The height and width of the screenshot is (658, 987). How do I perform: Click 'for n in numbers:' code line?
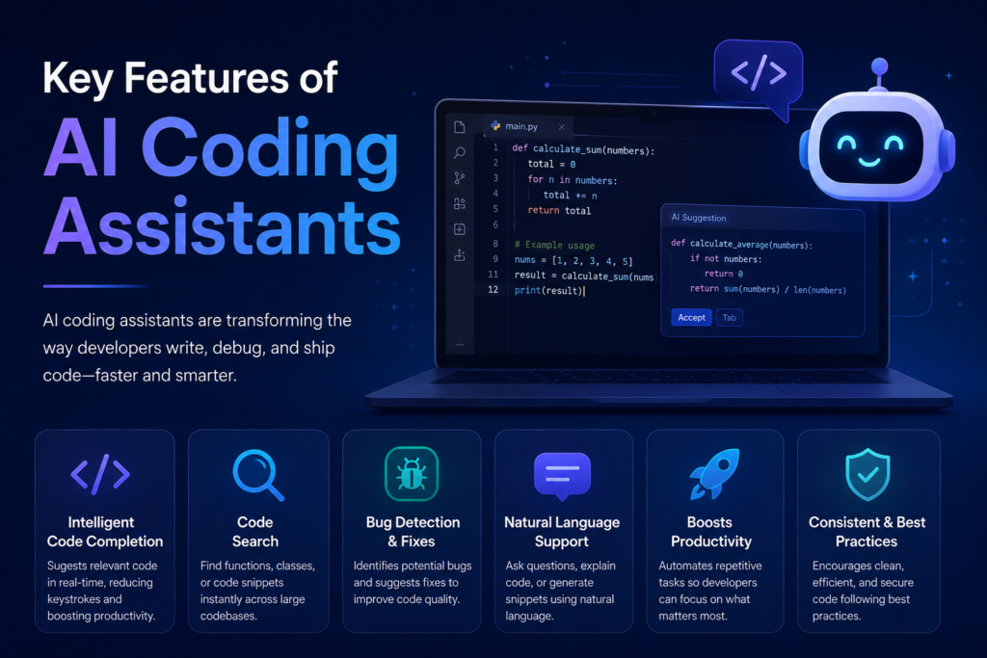[x=573, y=180]
